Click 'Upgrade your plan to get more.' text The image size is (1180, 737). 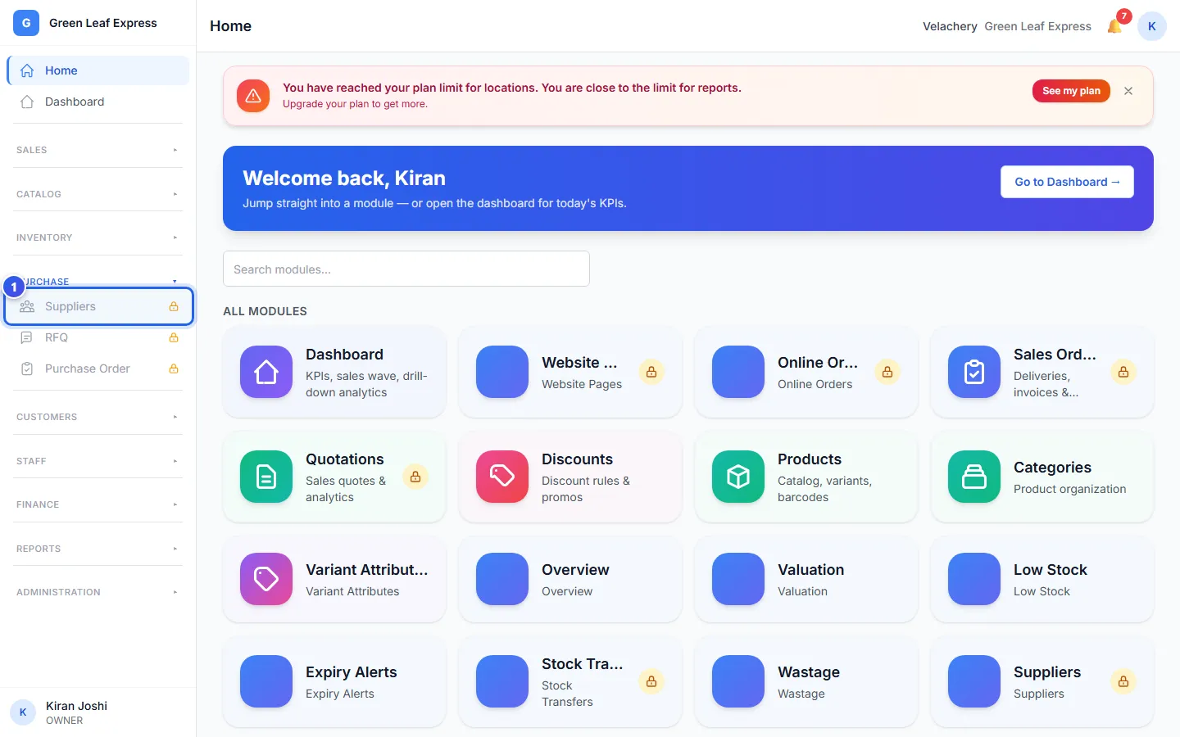tap(355, 104)
